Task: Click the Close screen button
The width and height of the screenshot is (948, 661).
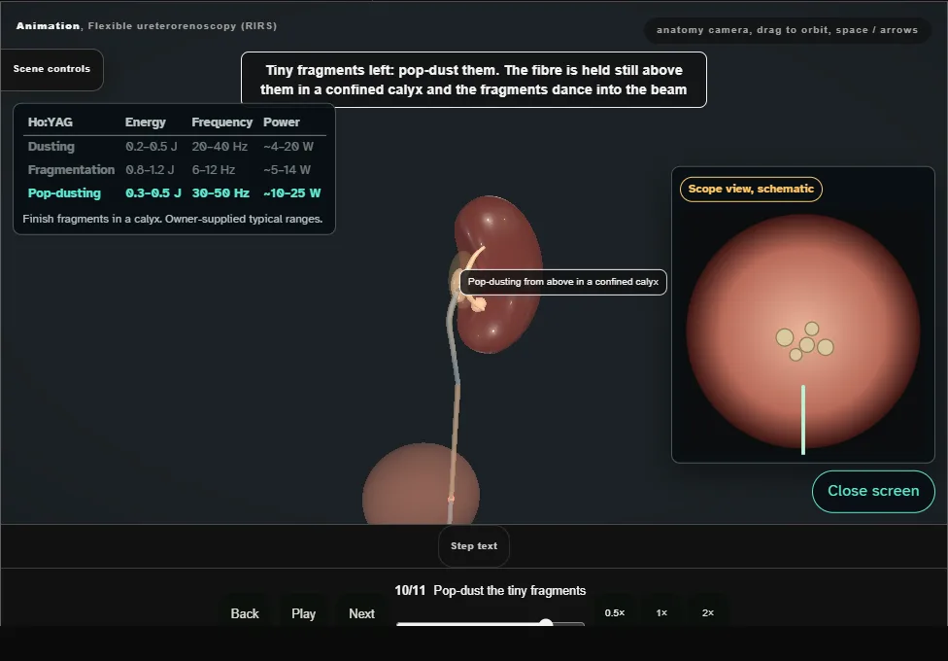Action: point(873,491)
